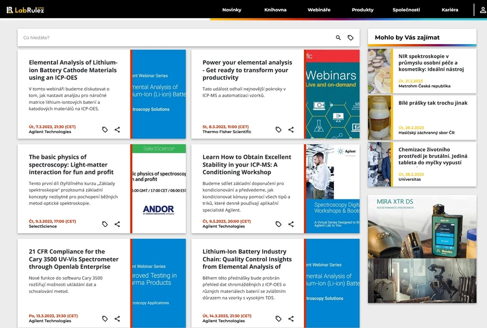Click date 'St, 8.3.2023, 11:00 (CET)'

[225, 126]
